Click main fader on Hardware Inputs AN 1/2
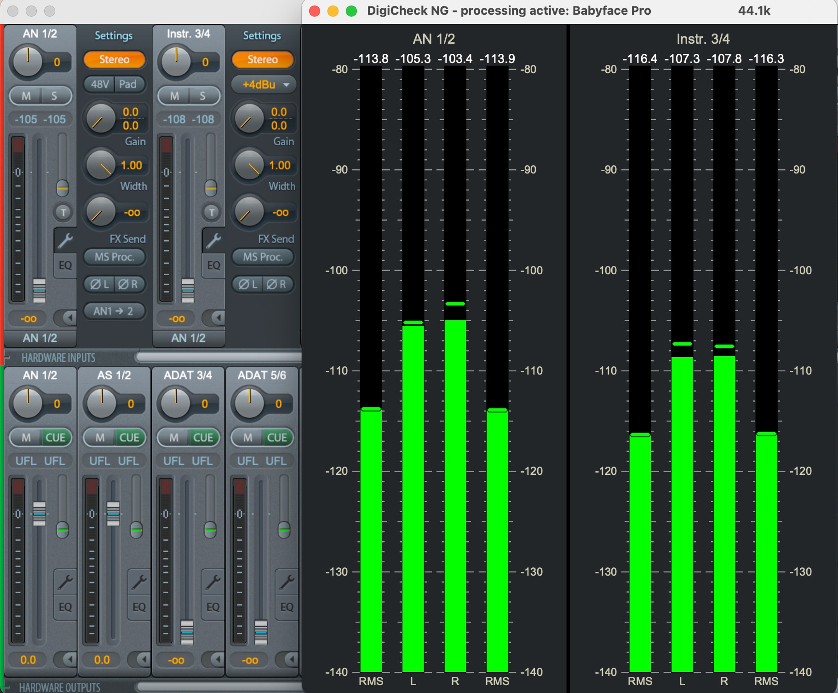The image size is (838, 693). [x=39, y=290]
